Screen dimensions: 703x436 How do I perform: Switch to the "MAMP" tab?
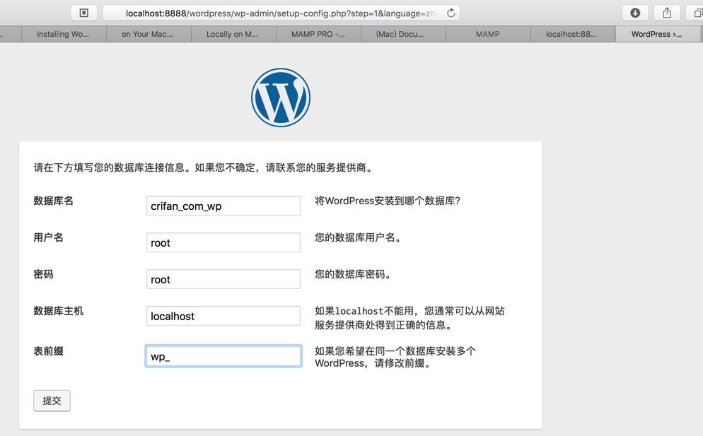(488, 34)
